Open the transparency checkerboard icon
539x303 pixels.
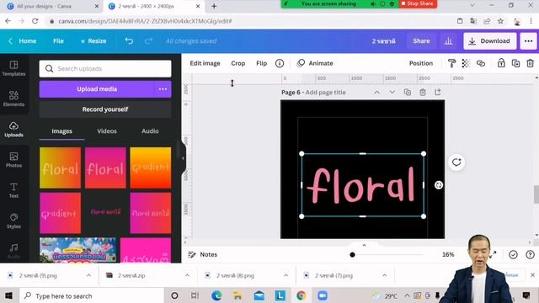pyautogui.click(x=466, y=63)
